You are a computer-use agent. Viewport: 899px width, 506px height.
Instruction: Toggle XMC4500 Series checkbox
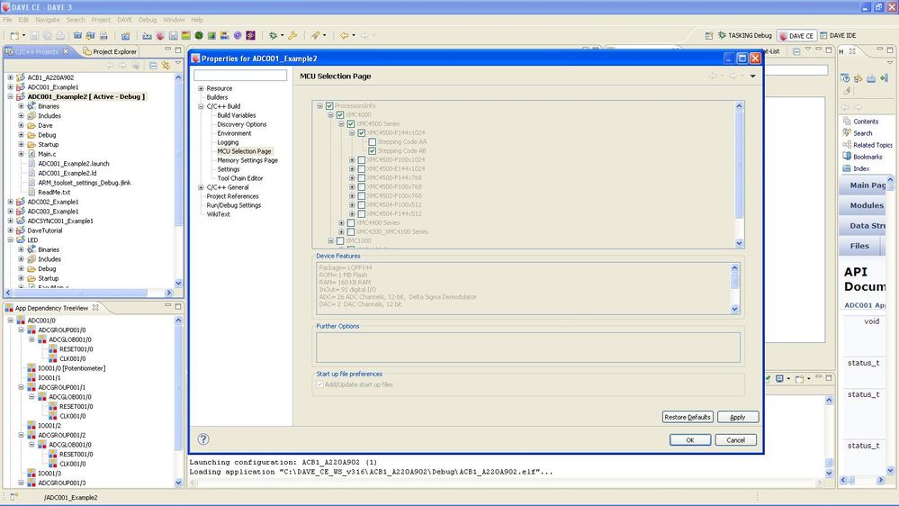point(351,124)
